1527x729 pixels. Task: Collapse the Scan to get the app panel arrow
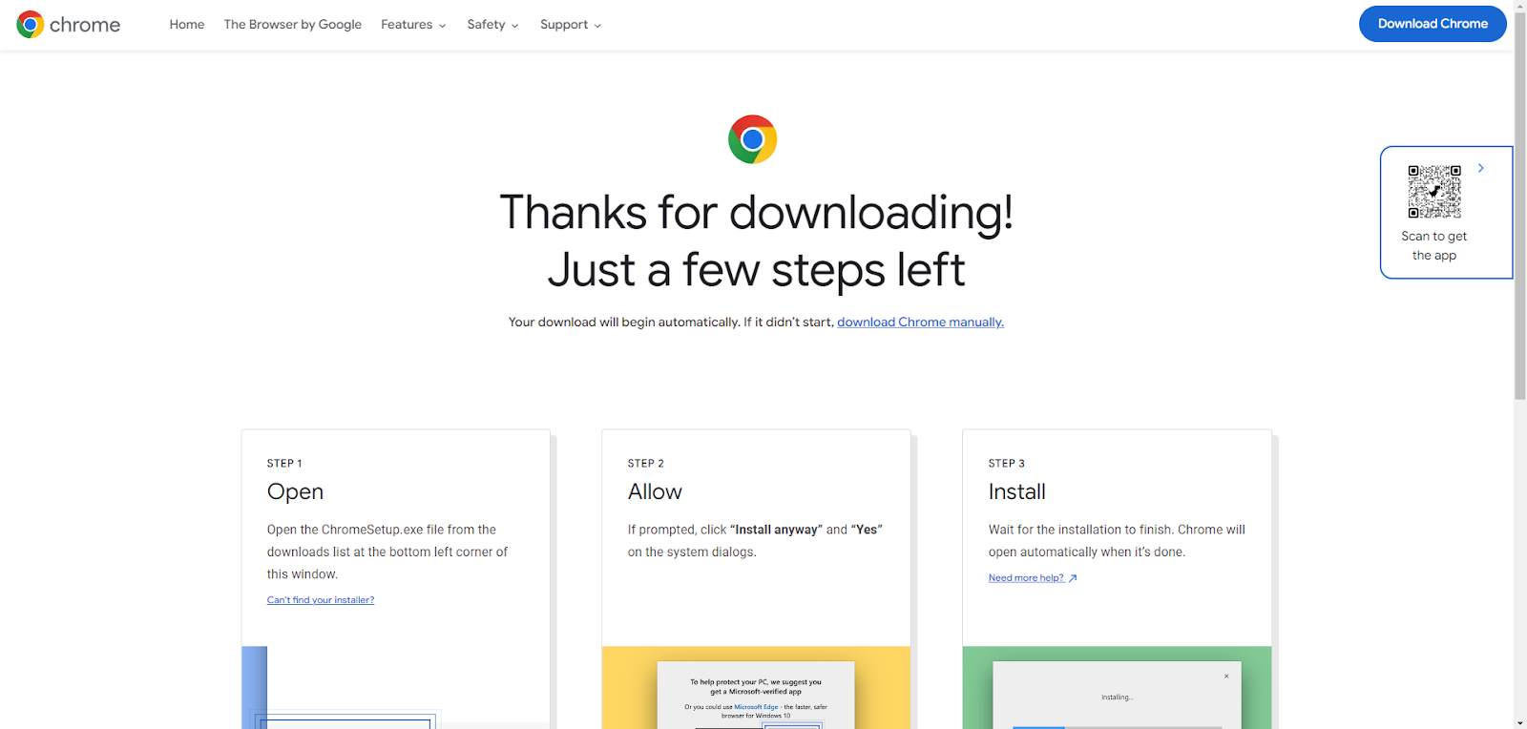pos(1481,168)
